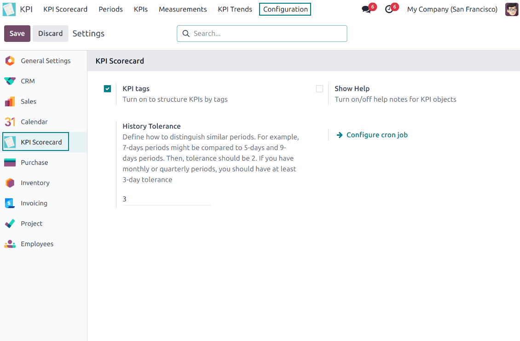This screenshot has height=341, width=520.
Task: Go to the Periods menu
Action: (110, 9)
